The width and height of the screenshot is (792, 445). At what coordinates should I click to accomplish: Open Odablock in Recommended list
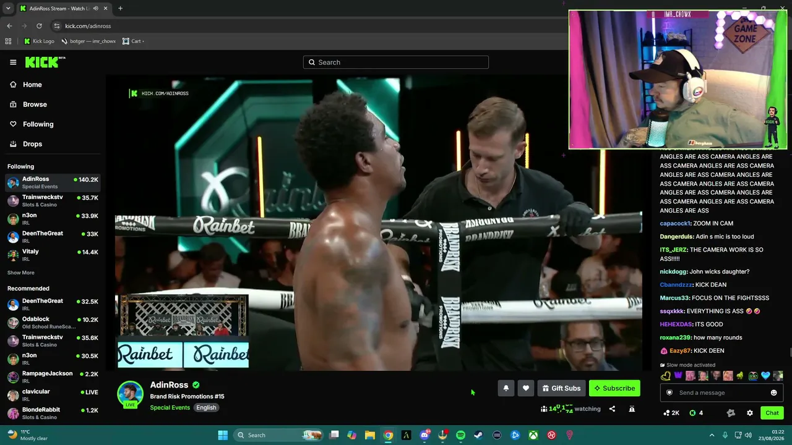(x=53, y=323)
